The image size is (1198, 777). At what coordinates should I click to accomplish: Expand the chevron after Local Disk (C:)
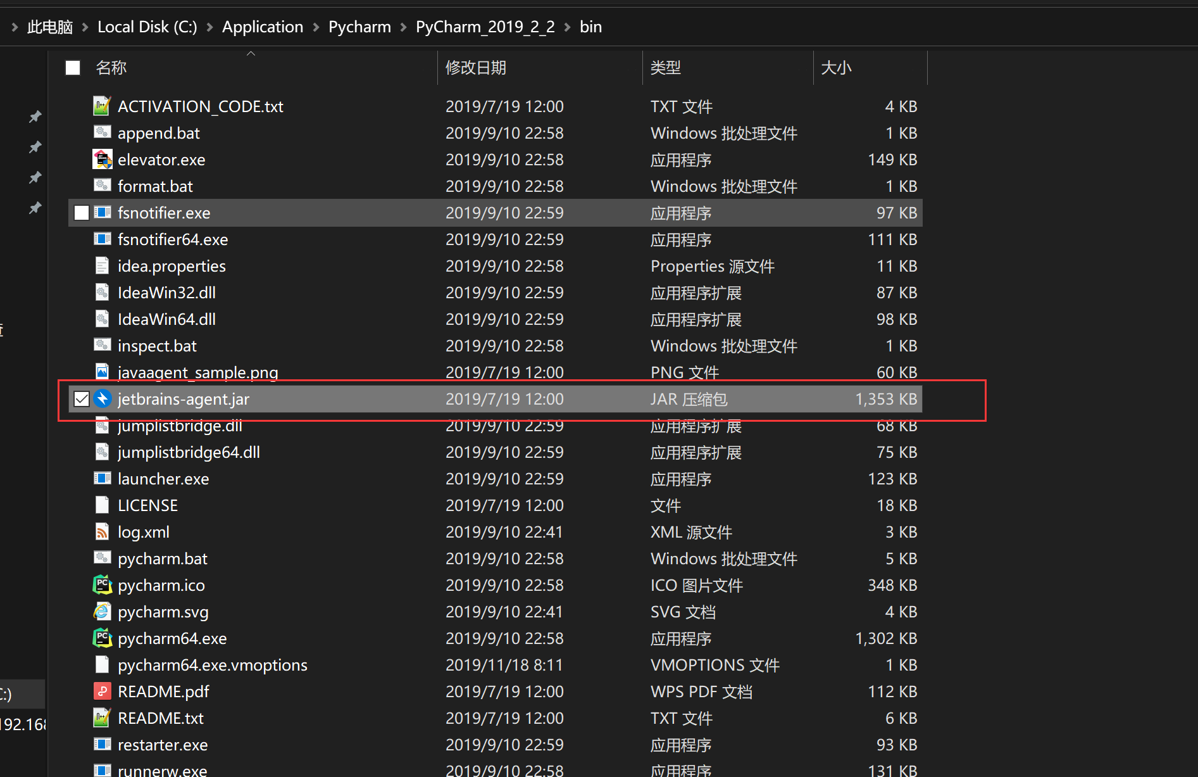pyautogui.click(x=209, y=27)
